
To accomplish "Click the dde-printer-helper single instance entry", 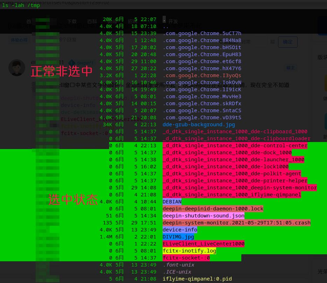I will coord(235,181).
